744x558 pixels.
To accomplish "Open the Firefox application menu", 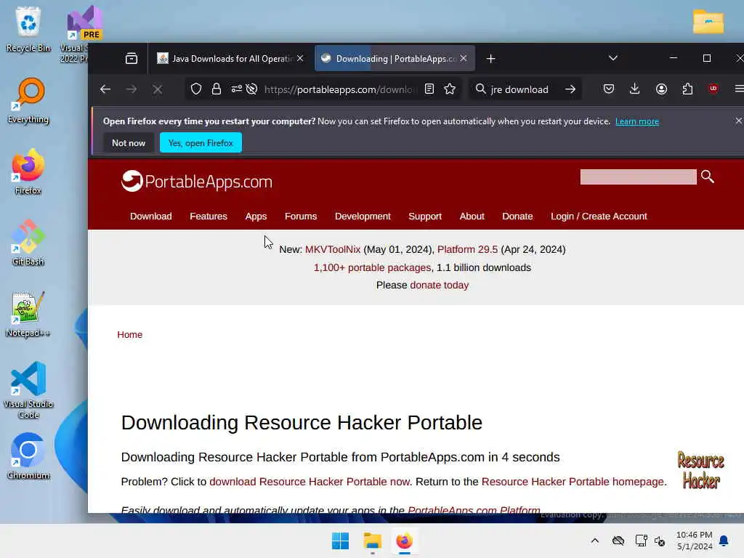I will pyautogui.click(x=739, y=89).
